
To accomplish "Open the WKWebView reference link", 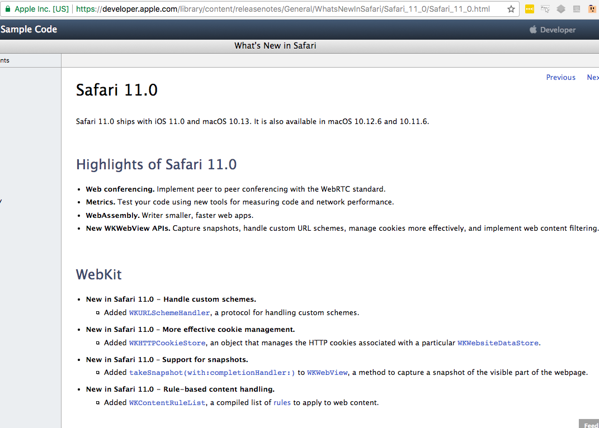I will tap(327, 373).
